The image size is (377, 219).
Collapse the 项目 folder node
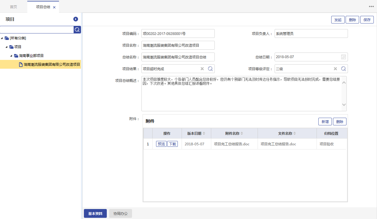pos(7,47)
